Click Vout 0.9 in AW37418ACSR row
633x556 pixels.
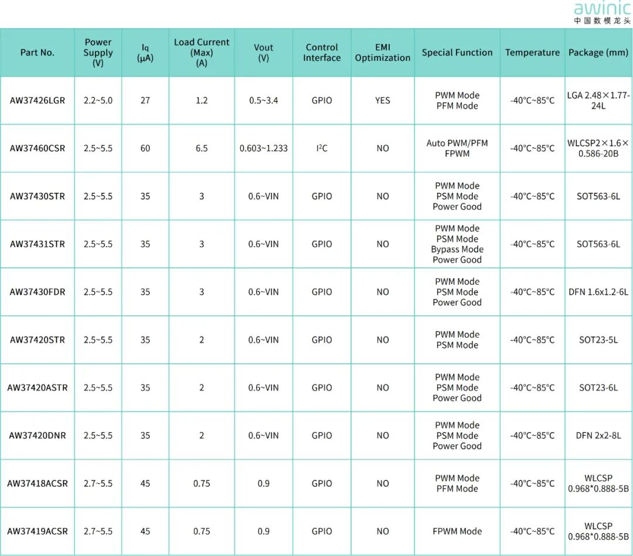click(x=263, y=483)
